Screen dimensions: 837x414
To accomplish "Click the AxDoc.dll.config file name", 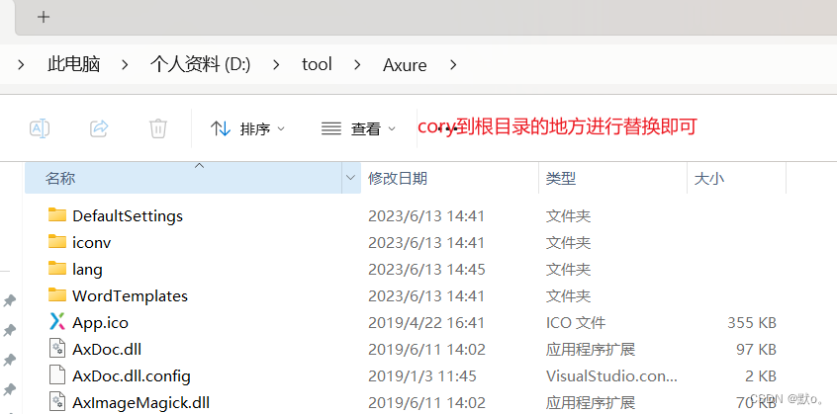I will [x=132, y=375].
